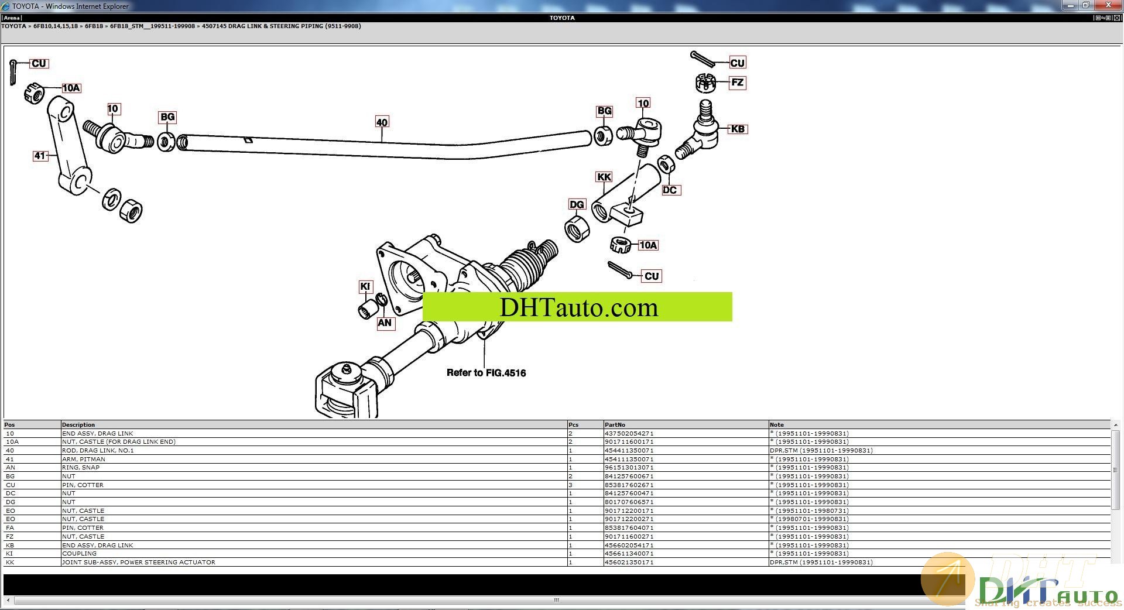Click part number 437502054271
Image resolution: width=1124 pixels, height=610 pixels.
[x=629, y=434]
